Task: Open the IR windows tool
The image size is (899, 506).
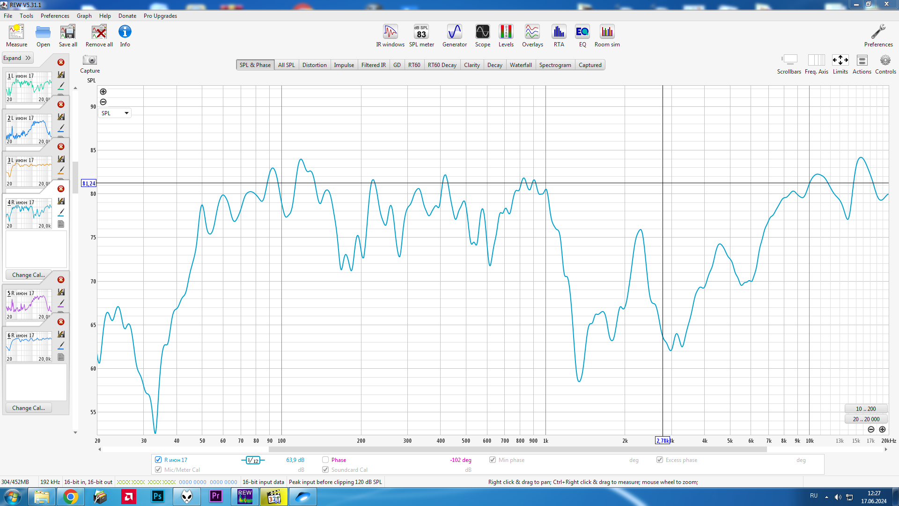Action: [390, 36]
